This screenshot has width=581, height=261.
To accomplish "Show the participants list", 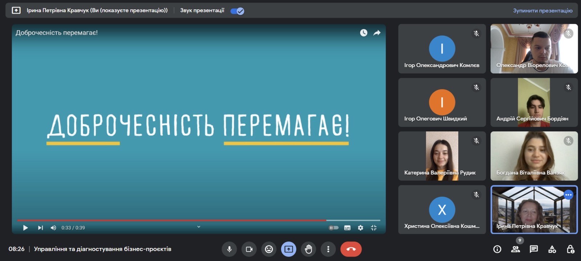I will [515, 249].
